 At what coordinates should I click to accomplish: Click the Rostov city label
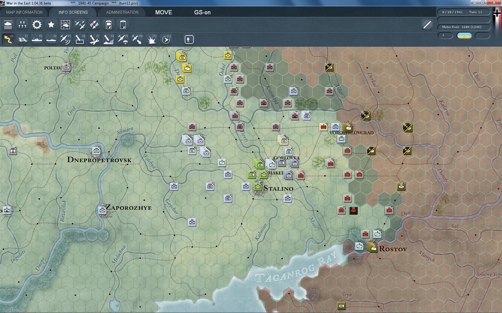click(393, 249)
